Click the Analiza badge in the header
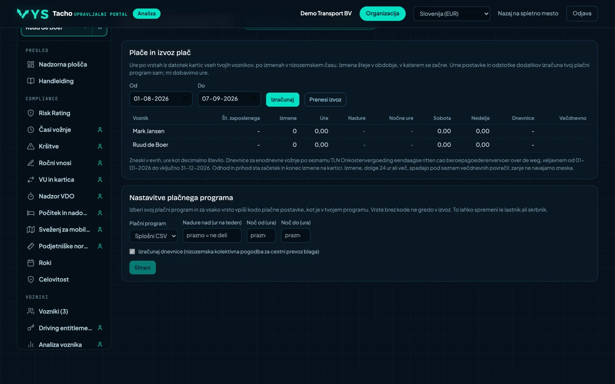Screen dimensions: 615x384 [x=147, y=14]
